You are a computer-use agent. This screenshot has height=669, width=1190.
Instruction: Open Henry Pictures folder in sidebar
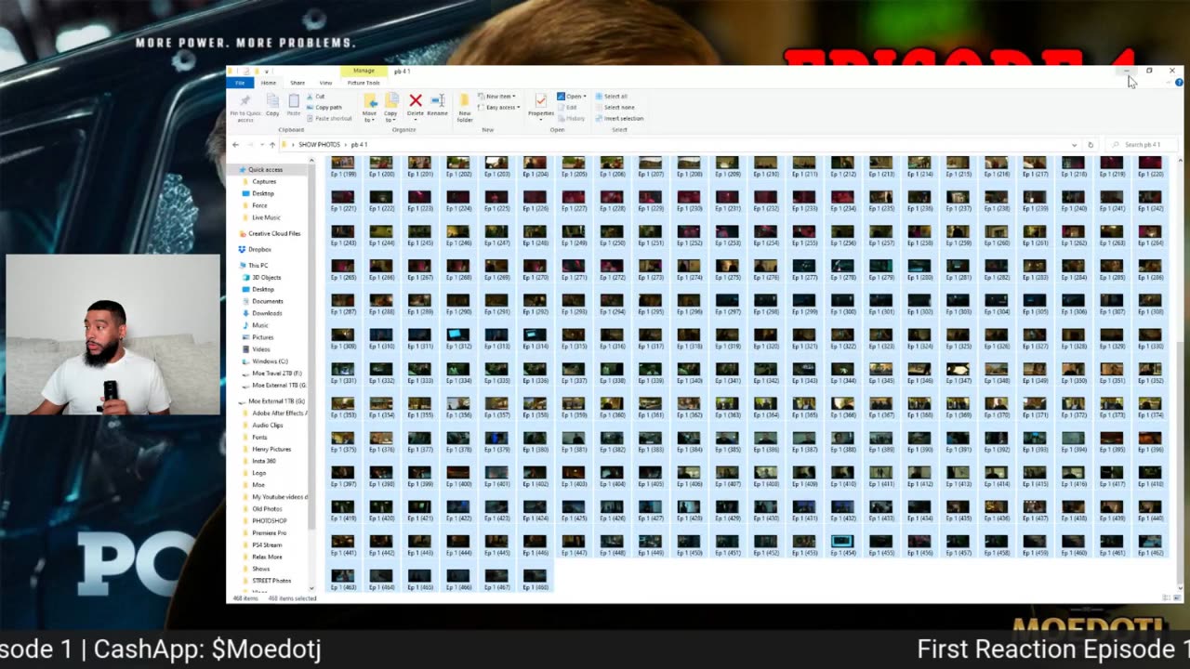(267, 449)
